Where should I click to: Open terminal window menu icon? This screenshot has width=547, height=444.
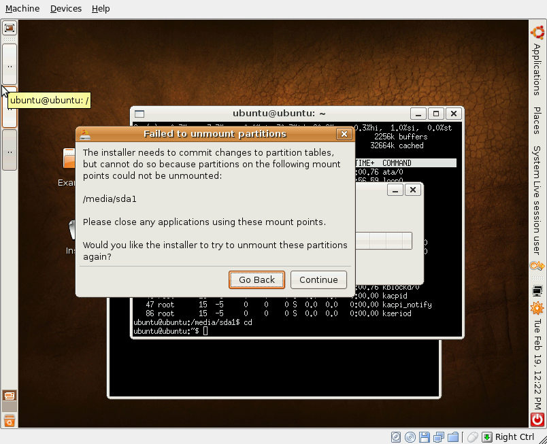(139, 114)
